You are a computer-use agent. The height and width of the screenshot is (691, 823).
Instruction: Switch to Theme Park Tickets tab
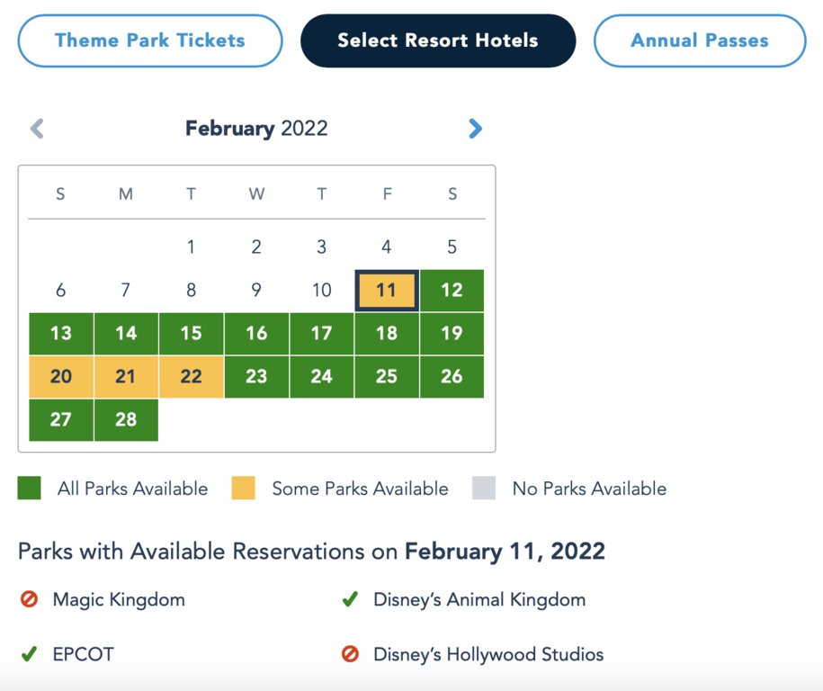(x=150, y=40)
